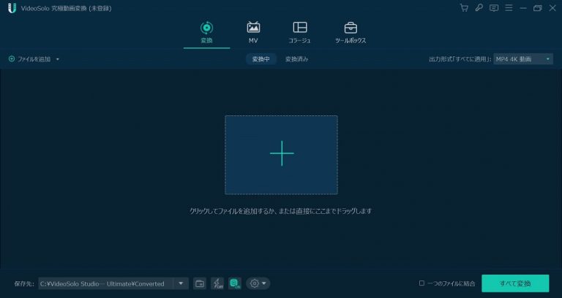Open the gear settings dropdown

pyautogui.click(x=258, y=283)
